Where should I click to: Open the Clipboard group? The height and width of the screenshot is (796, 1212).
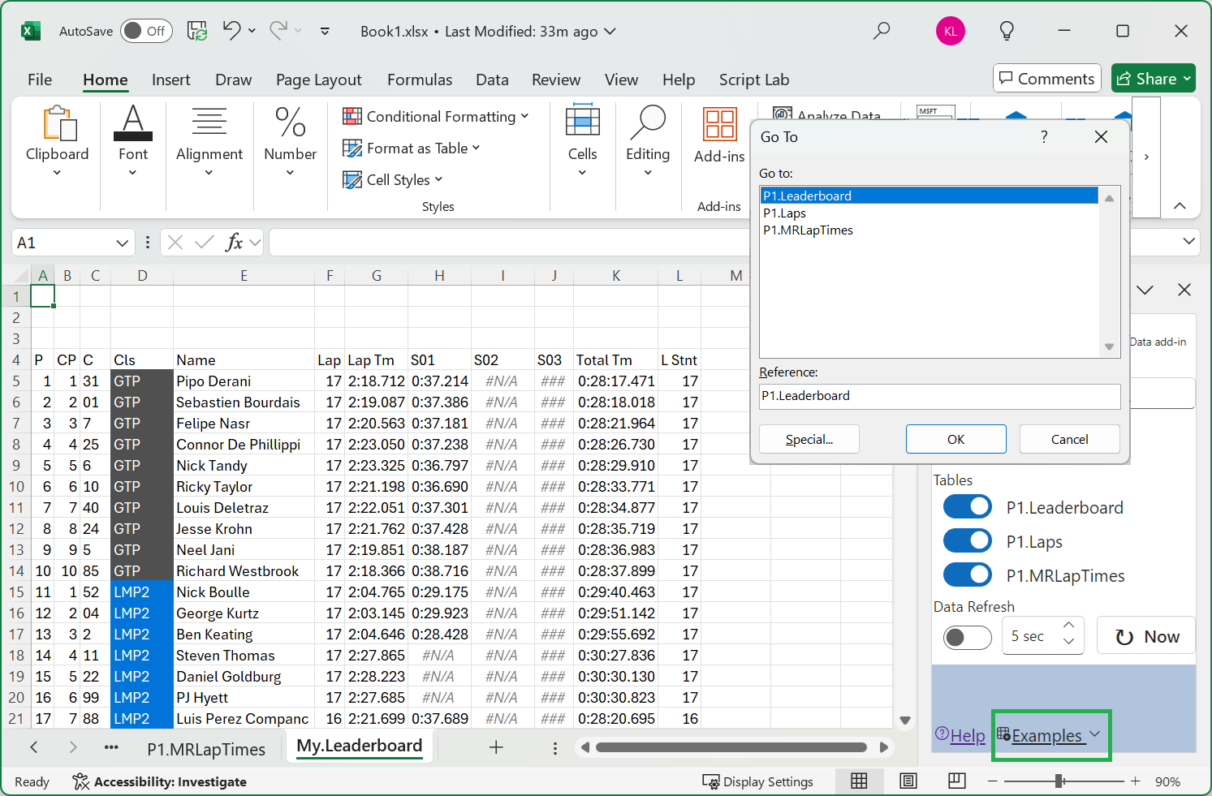(x=57, y=141)
